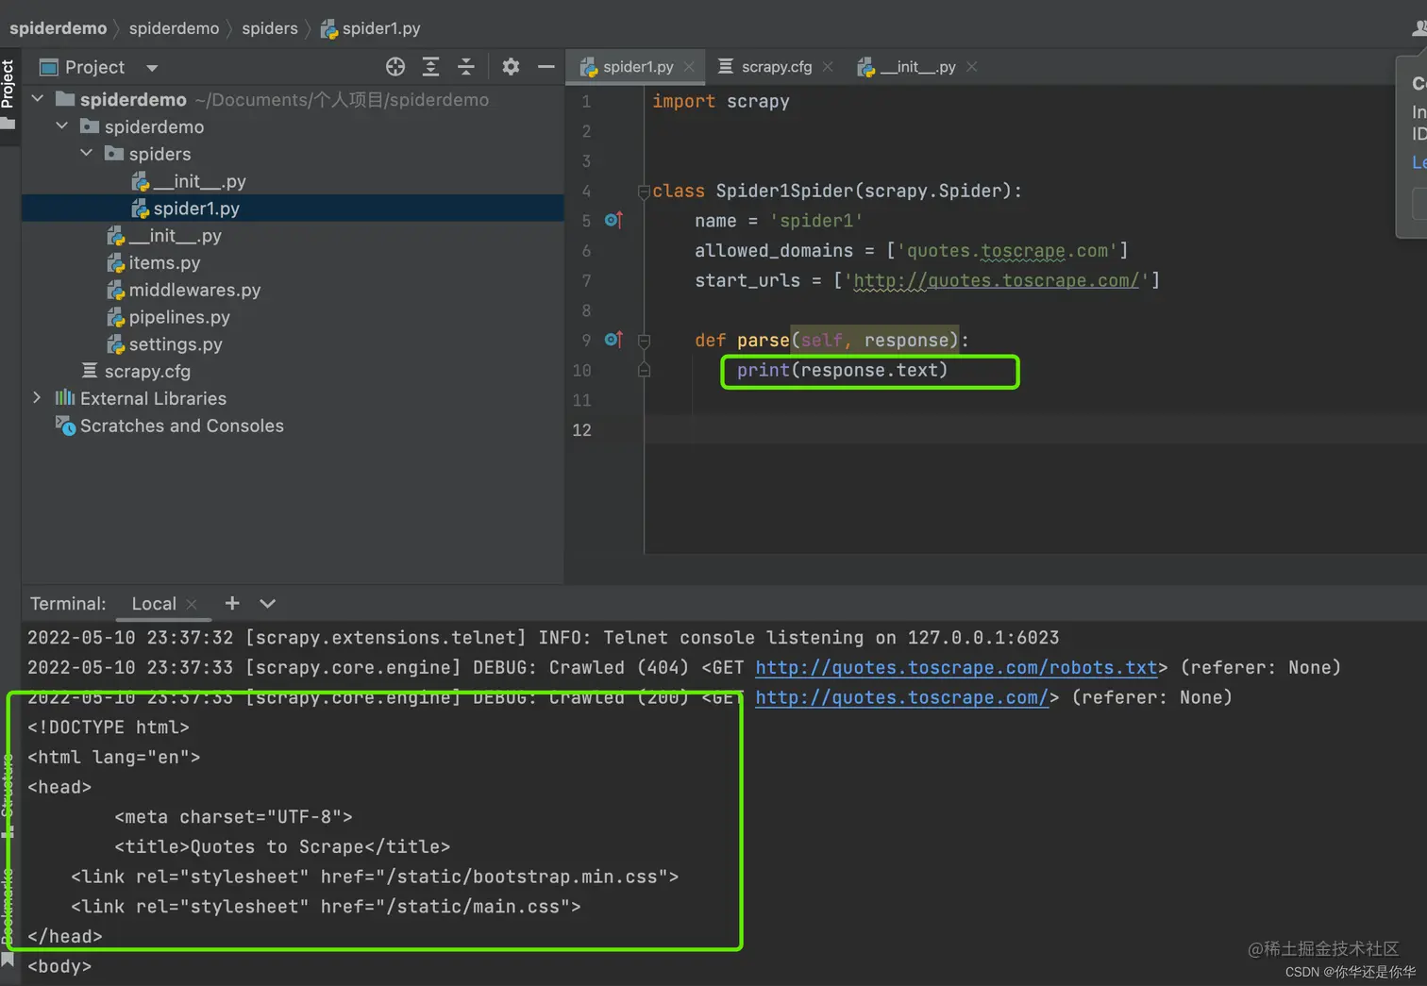
Task: Click the Collapse All icon in Project panel
Action: [x=466, y=66]
